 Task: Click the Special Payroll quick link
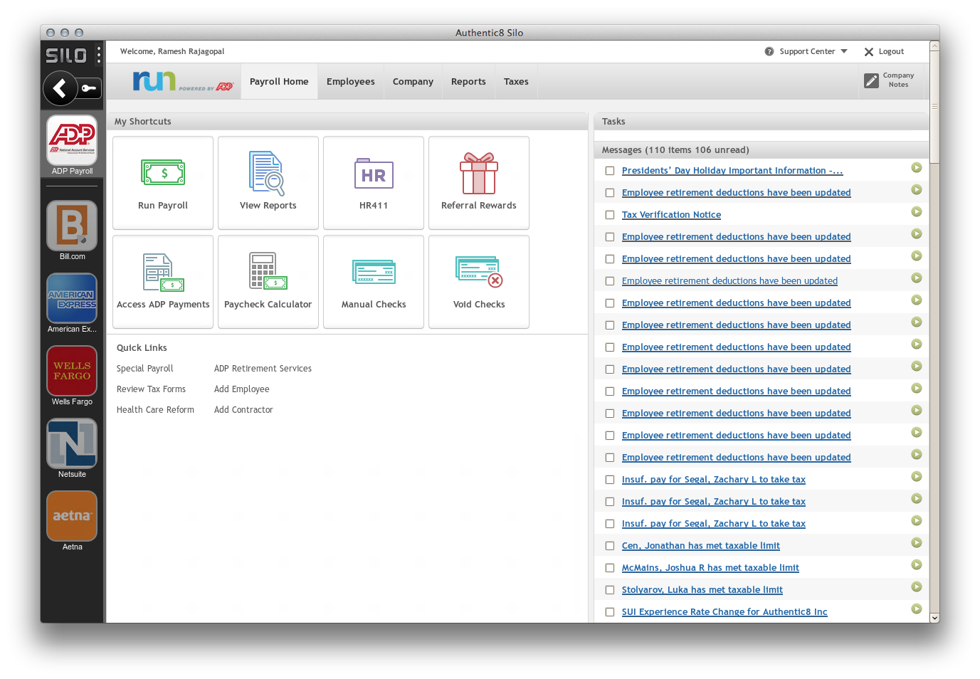(x=145, y=369)
